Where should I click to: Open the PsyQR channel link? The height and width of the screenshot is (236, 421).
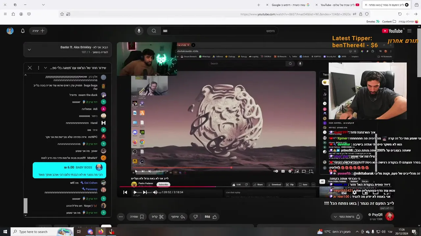[377, 215]
